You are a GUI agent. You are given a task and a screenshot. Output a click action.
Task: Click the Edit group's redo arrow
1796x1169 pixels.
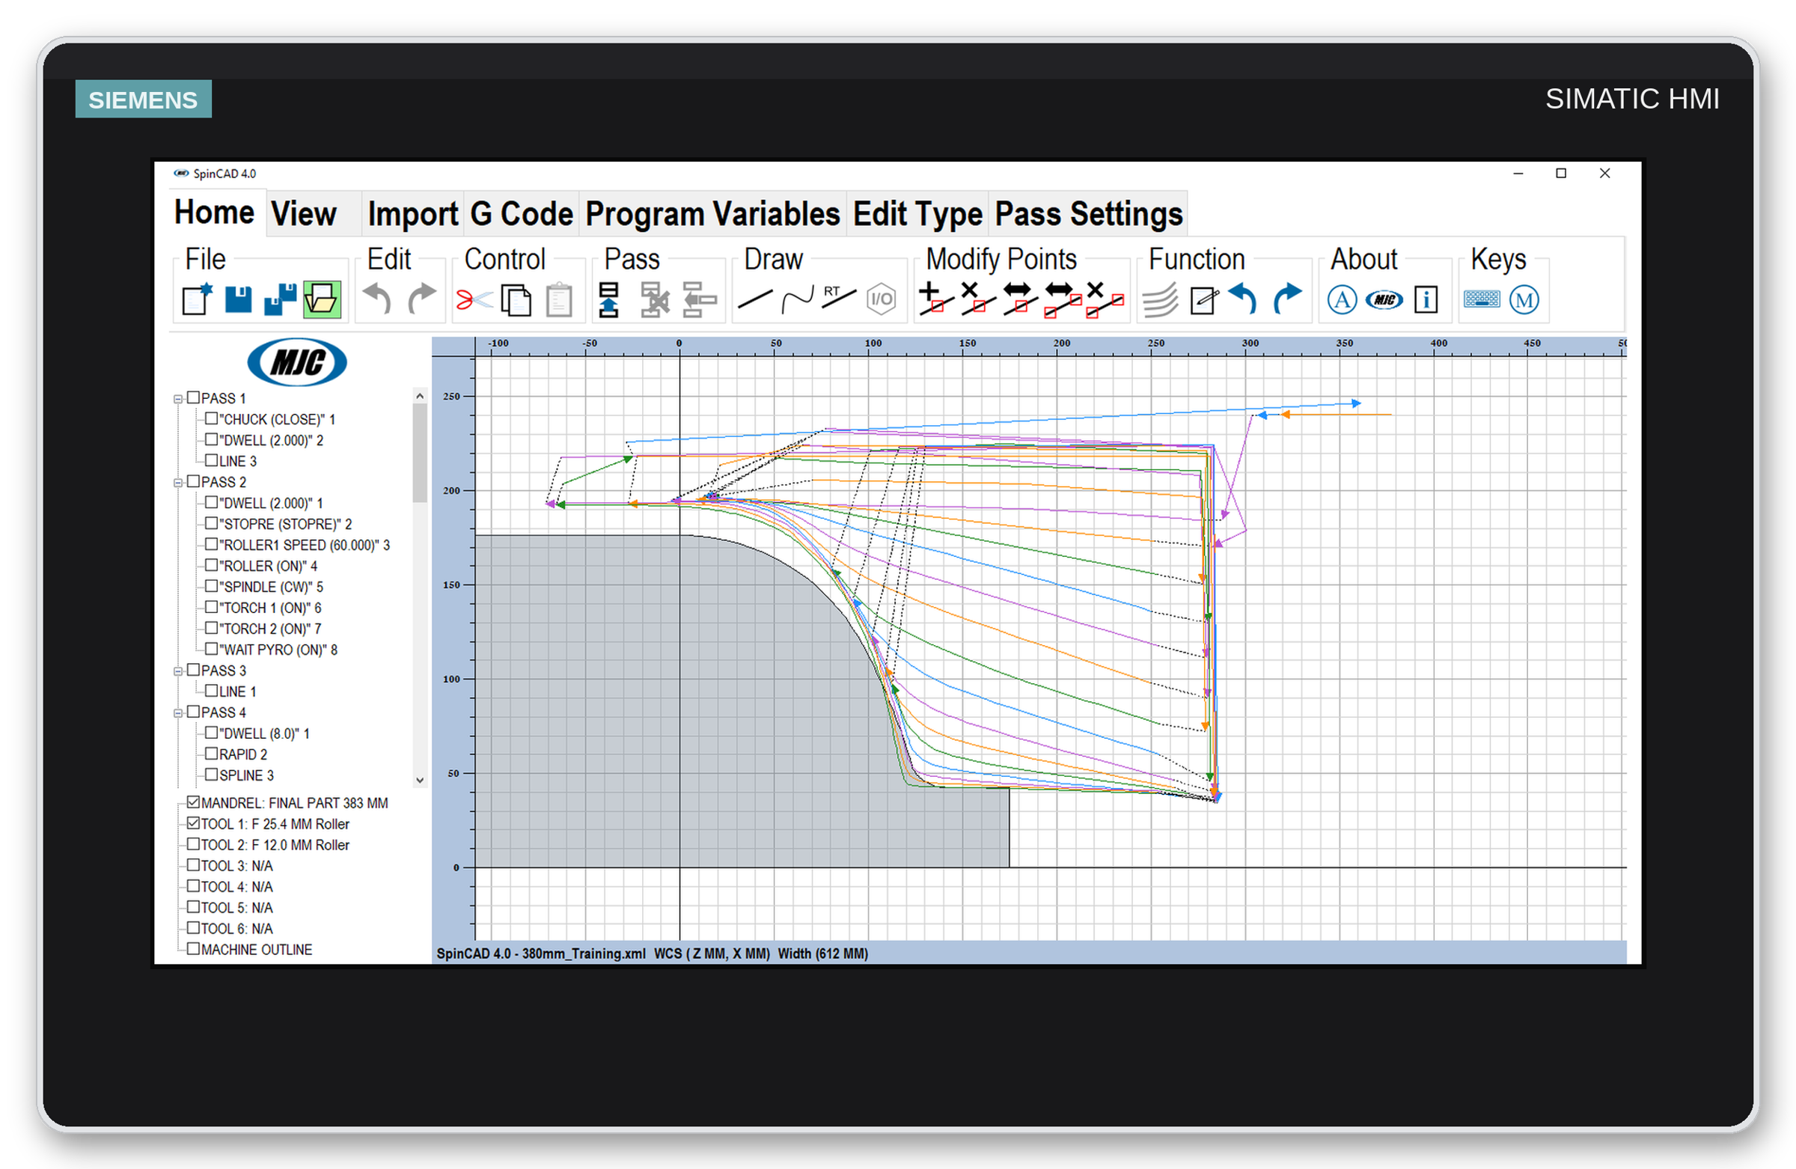tap(422, 299)
